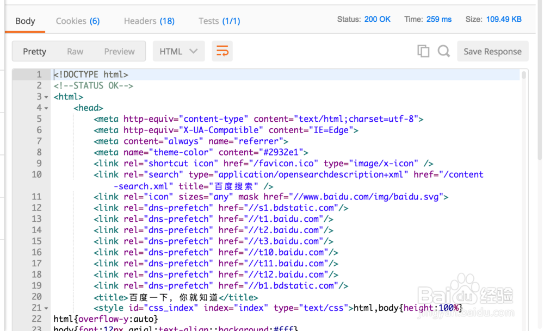This screenshot has height=331, width=544.
Task: Click the Save Response button
Action: coord(493,51)
